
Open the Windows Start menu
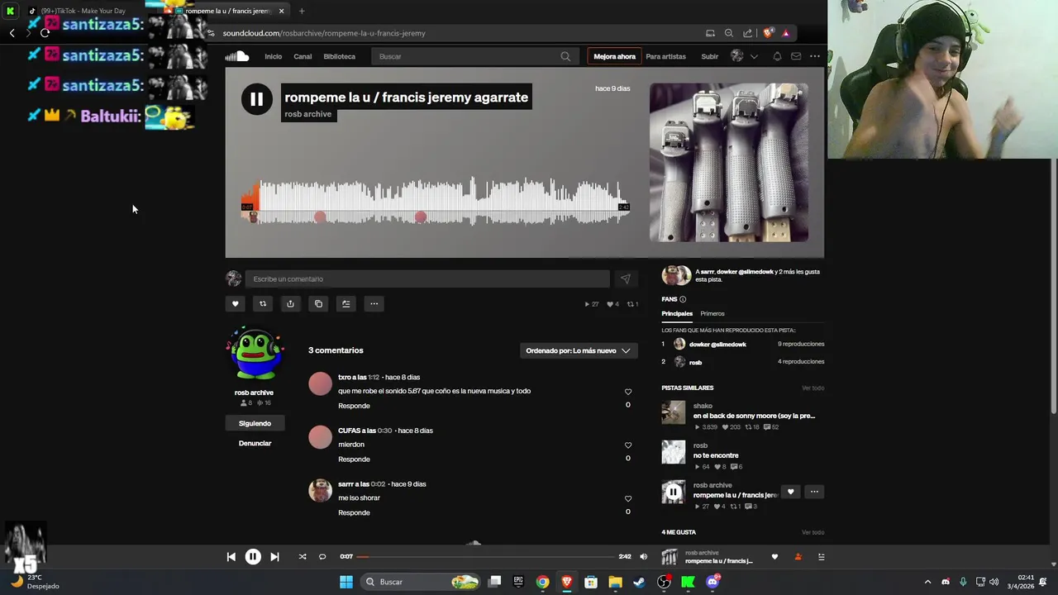[x=346, y=582]
